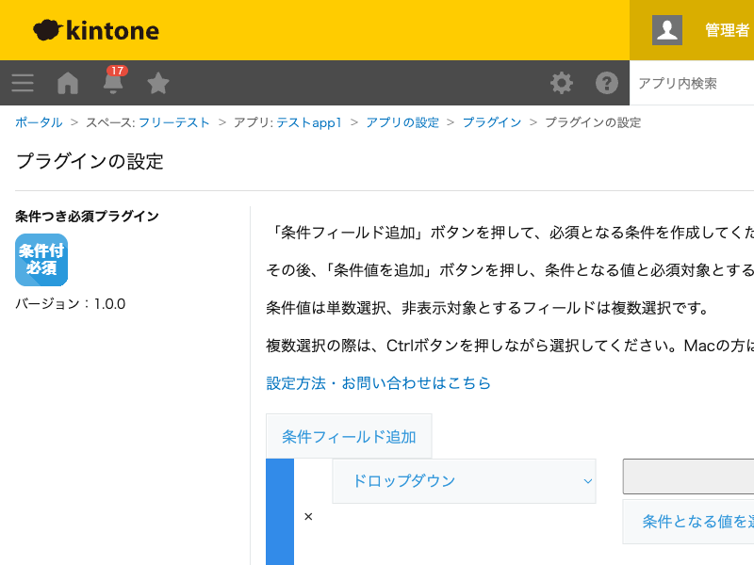Open the hamburger menu
This screenshot has width=754, height=565.
tap(23, 83)
